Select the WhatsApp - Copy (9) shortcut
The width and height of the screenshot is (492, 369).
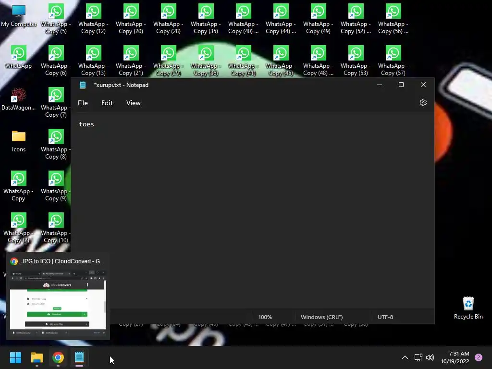pos(56,186)
